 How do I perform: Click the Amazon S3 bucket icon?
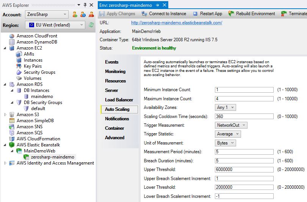tap(12, 115)
